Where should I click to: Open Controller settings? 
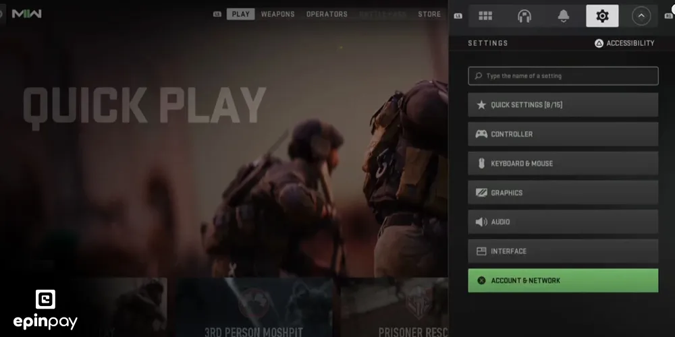click(x=563, y=134)
